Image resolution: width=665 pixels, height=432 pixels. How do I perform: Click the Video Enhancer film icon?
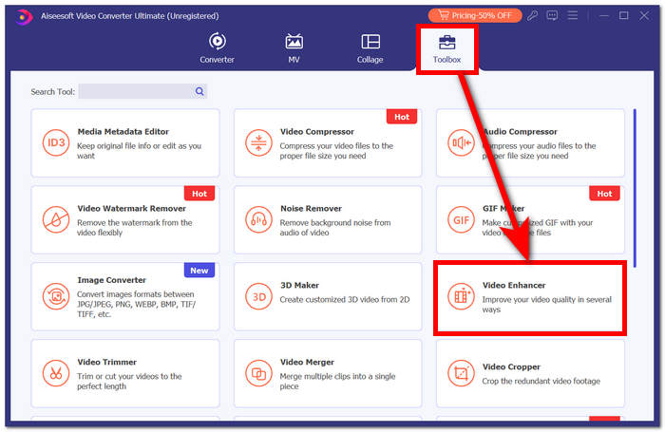(x=461, y=296)
